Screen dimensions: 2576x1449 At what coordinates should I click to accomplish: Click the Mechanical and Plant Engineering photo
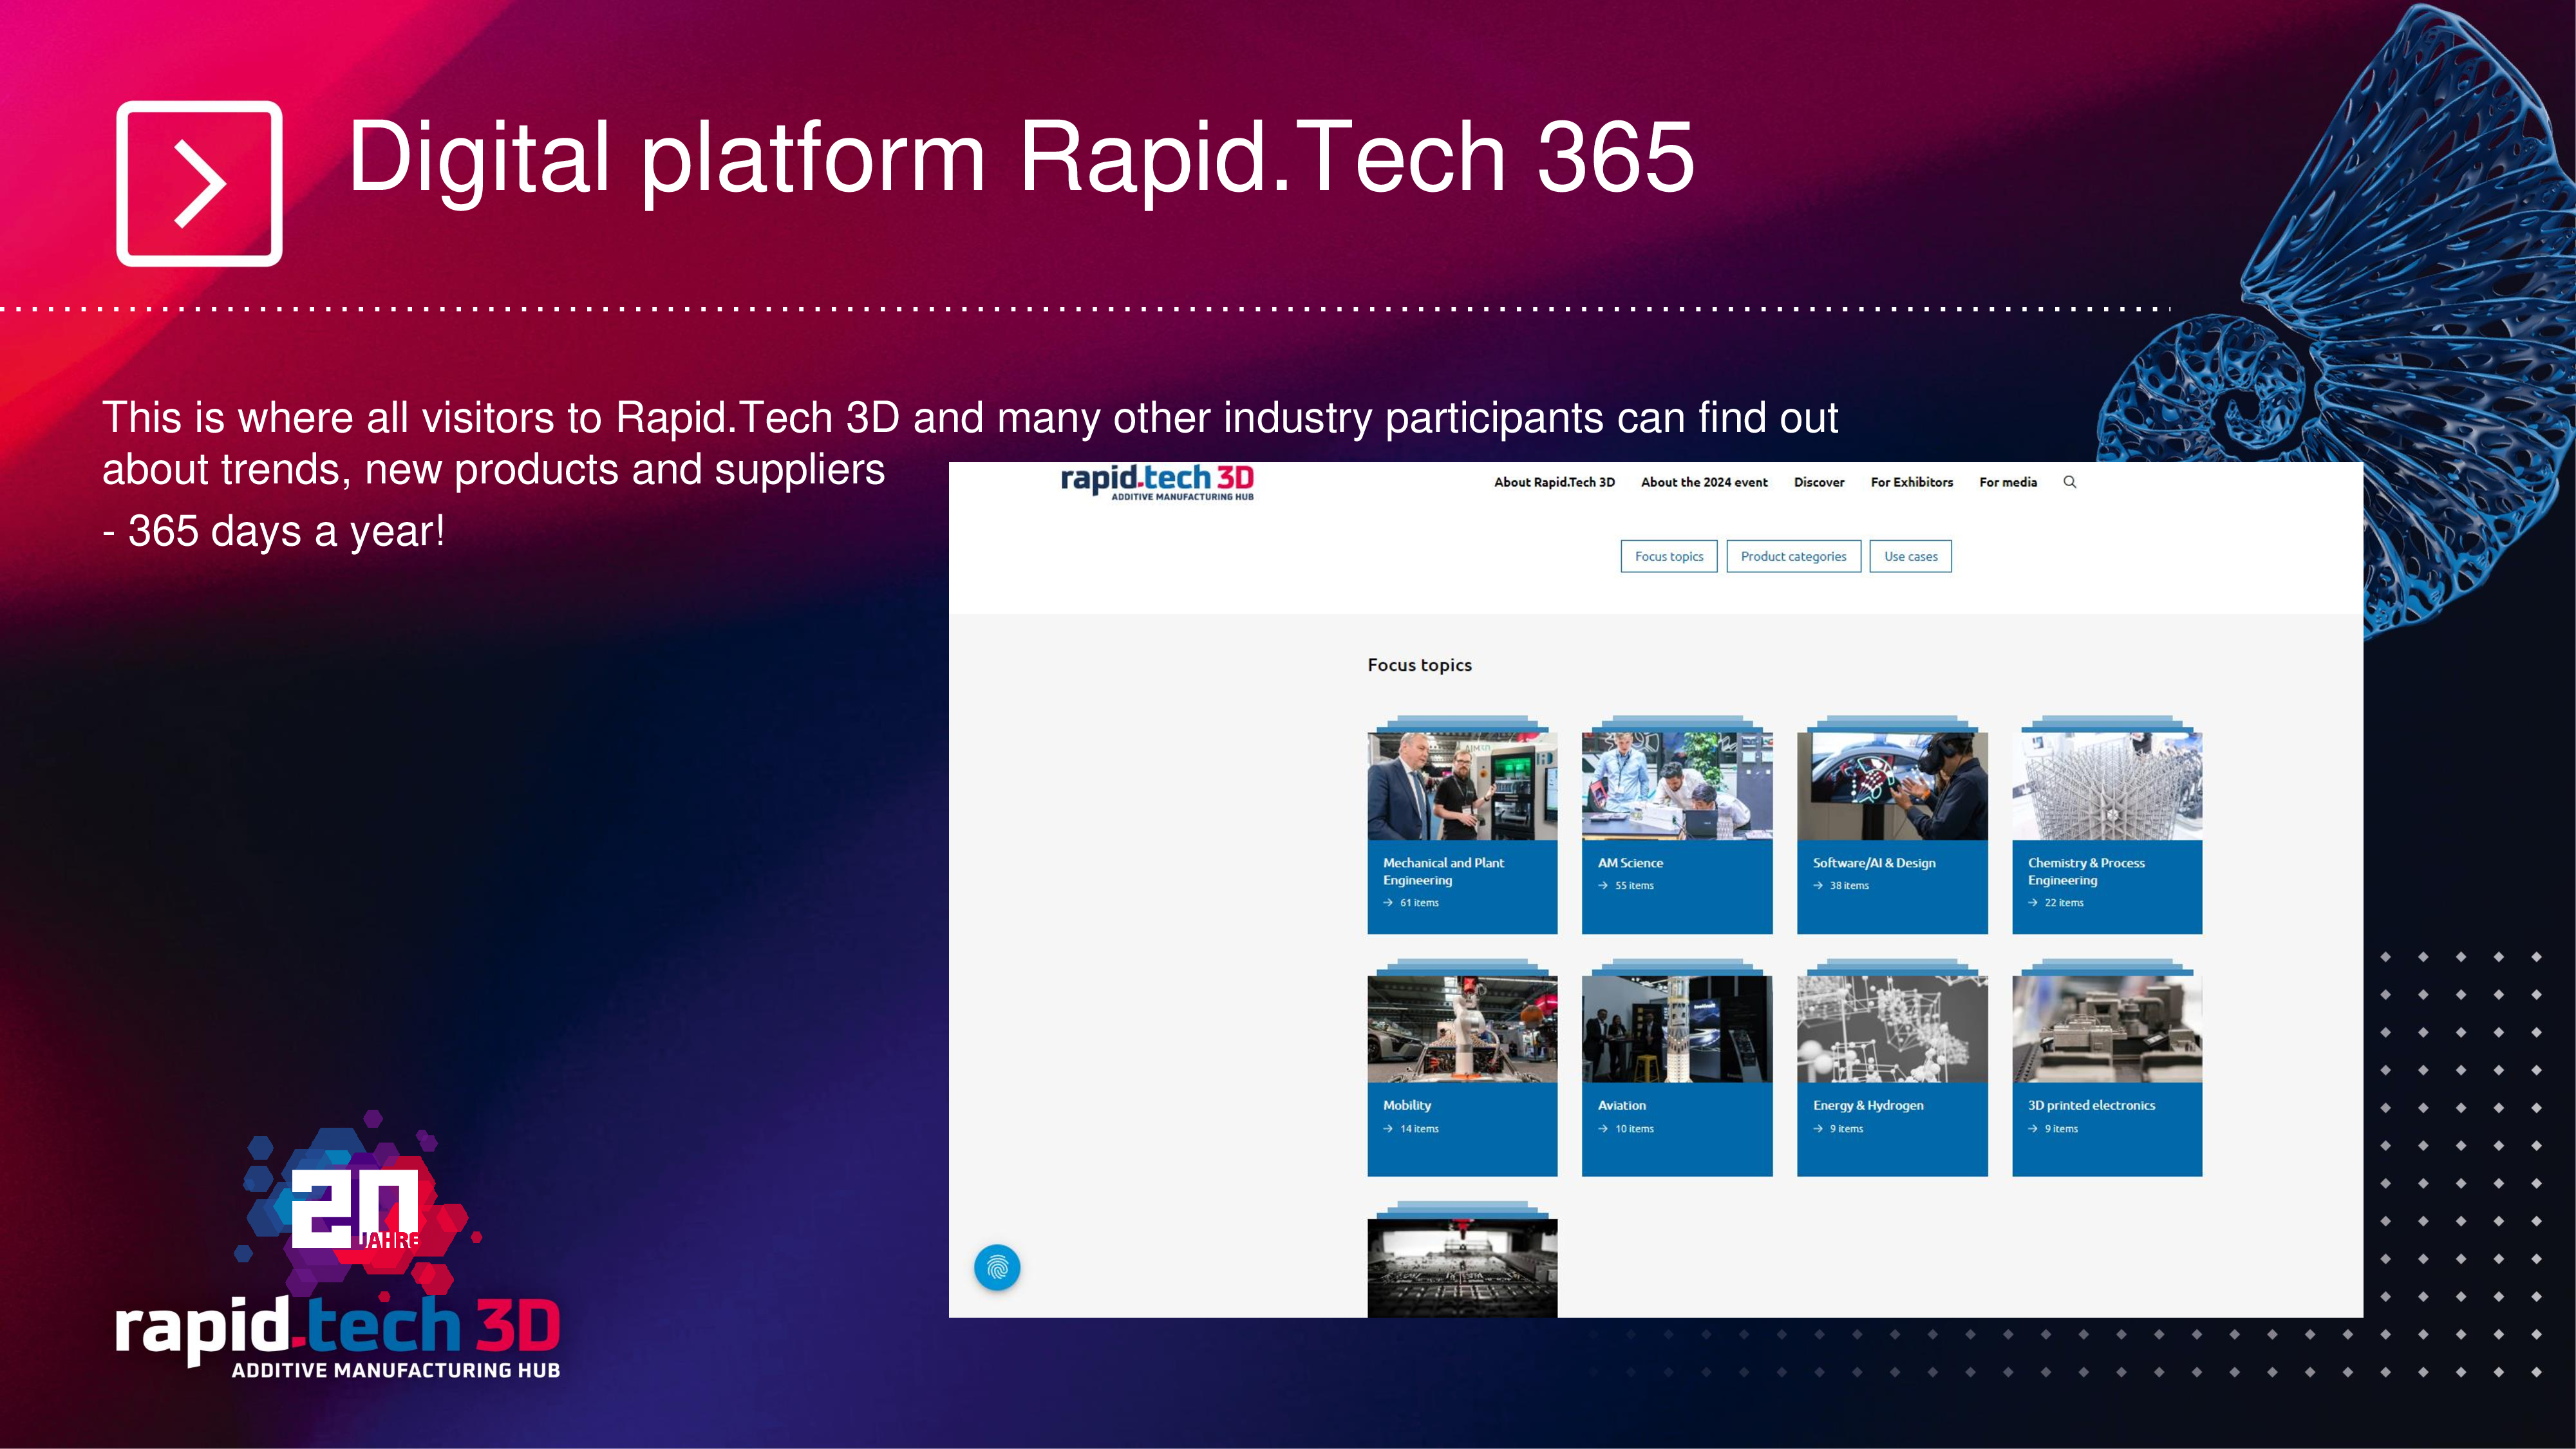click(1462, 786)
